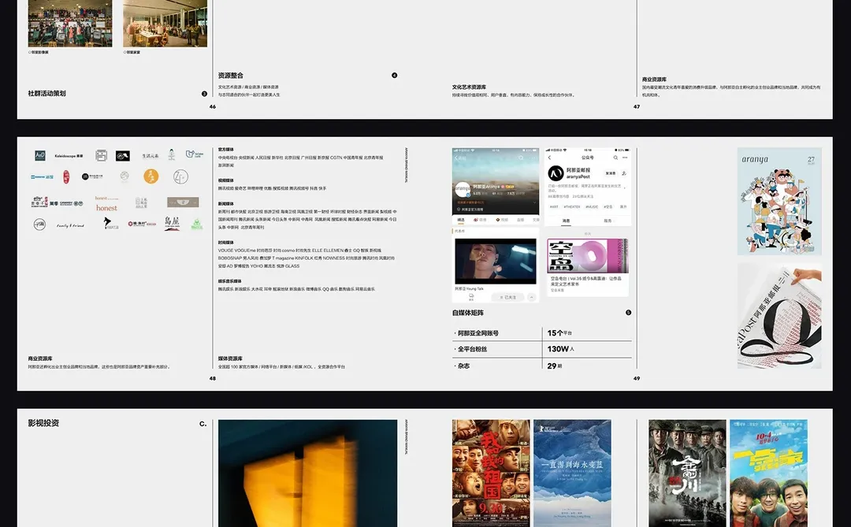
Task: Click the number 4 badge beside 资源整合
Action: pyautogui.click(x=395, y=76)
